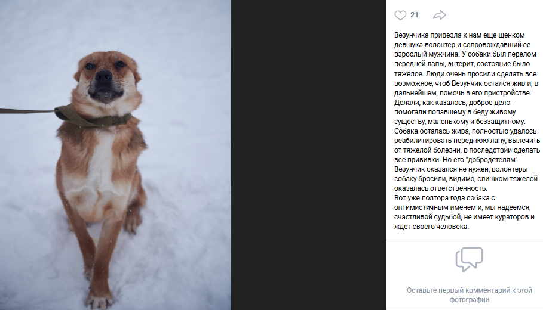The image size is (543, 310).
Task: Open the dog photo in the viewer
Action: point(116,155)
